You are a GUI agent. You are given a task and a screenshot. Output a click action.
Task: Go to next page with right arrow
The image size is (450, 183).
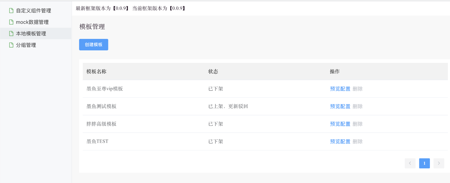tap(439, 163)
